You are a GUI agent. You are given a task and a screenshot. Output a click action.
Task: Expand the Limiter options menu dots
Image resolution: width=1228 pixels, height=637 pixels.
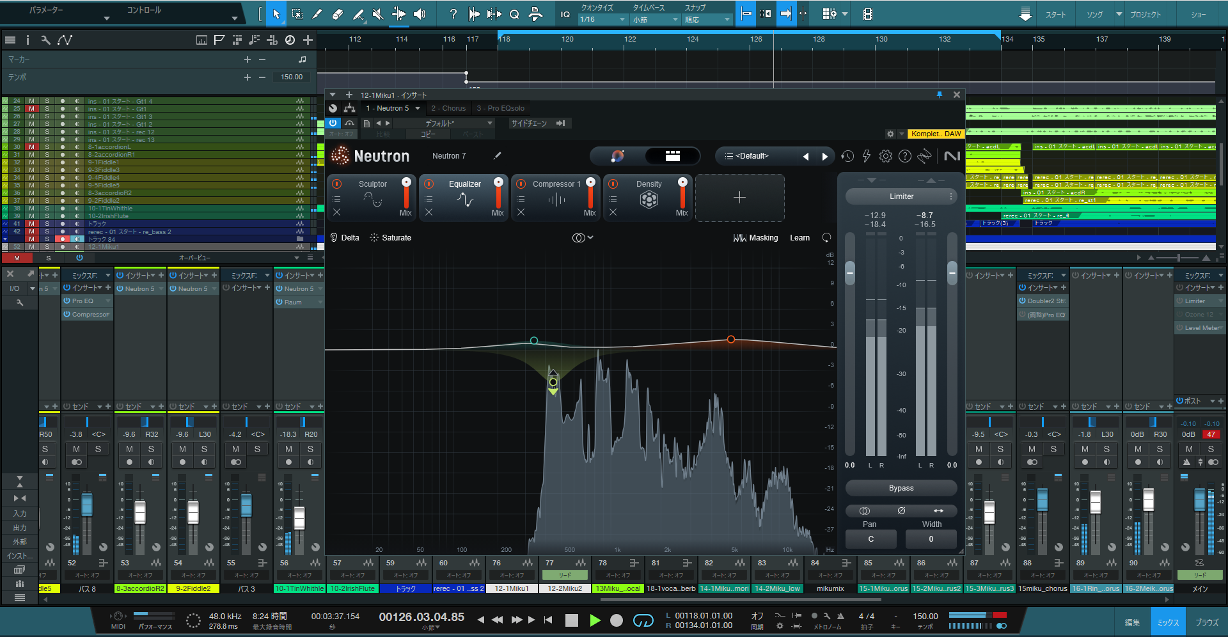click(951, 196)
